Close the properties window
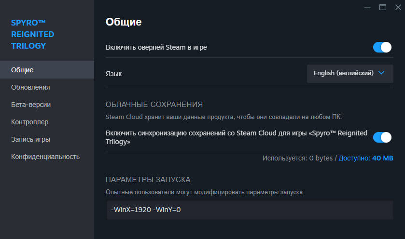Image resolution: width=405 pixels, height=239 pixels. pos(398,8)
